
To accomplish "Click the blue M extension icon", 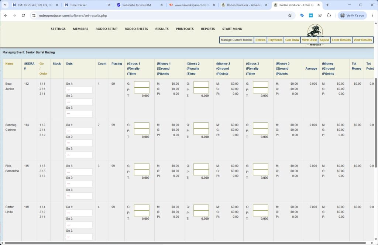I will tap(311, 16).
